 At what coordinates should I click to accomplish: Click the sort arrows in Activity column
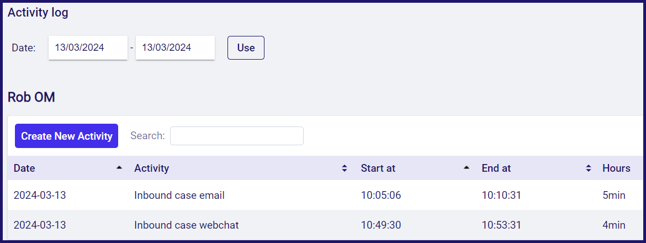tap(345, 168)
